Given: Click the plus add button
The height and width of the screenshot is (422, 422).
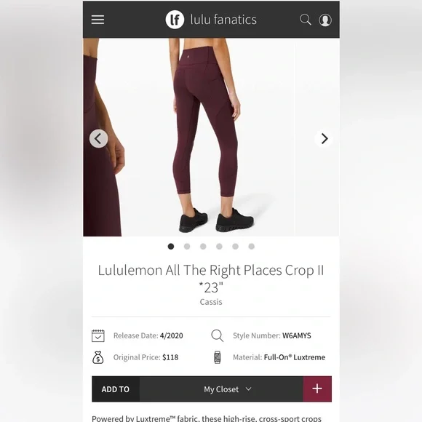Looking at the screenshot, I should tap(317, 389).
